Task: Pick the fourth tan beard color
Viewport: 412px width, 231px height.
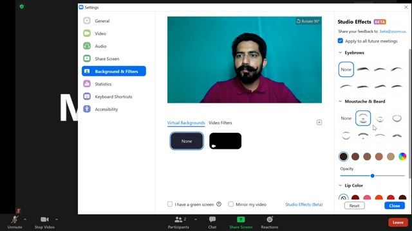Action: point(379,157)
